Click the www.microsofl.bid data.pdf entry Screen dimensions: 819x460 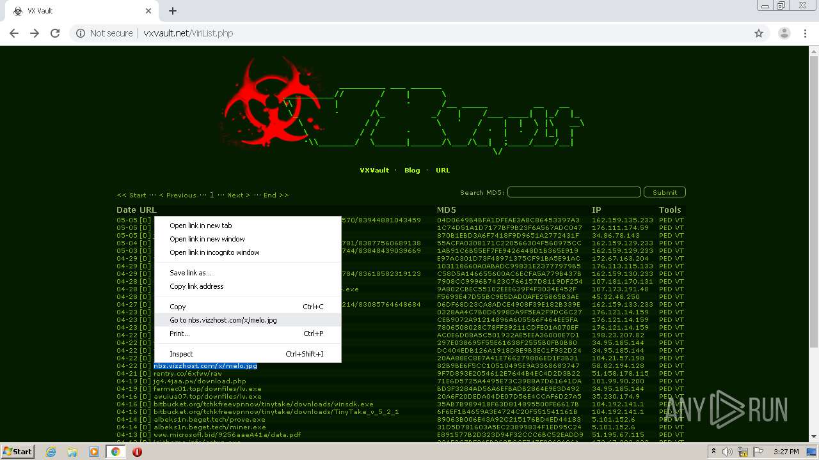[227, 435]
